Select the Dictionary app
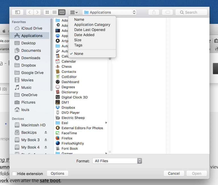 [x=81, y=92]
